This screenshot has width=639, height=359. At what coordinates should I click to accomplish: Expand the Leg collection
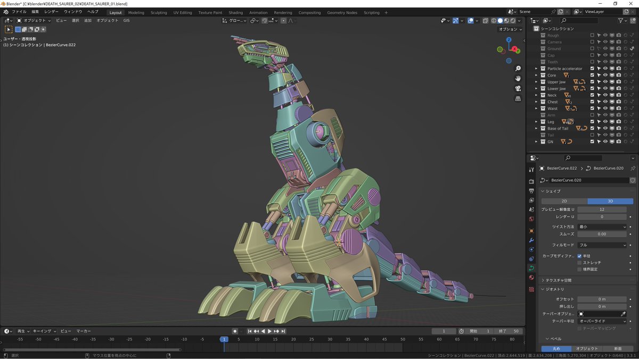536,122
